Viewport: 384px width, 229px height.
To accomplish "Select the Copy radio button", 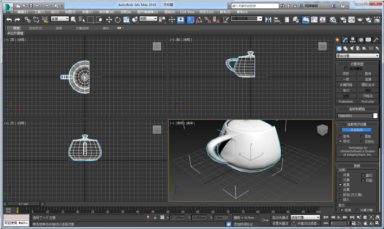I will pyautogui.click(x=362, y=136).
